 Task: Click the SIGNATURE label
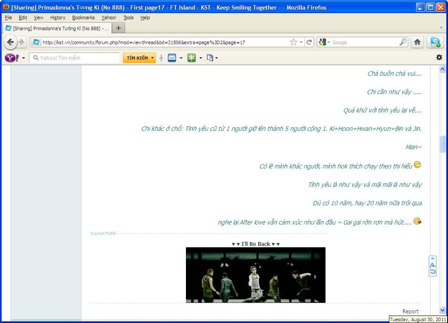[x=103, y=234]
